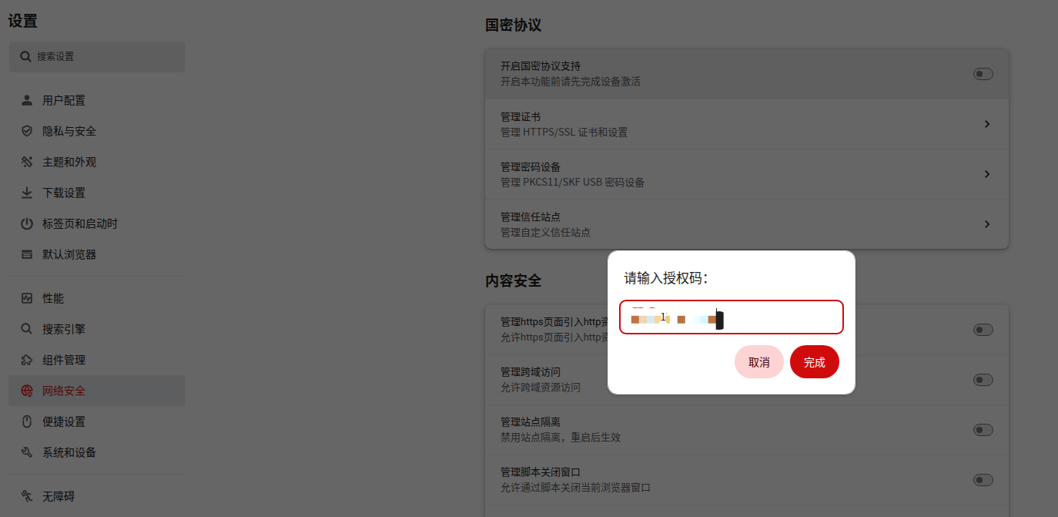Toggle 管理站点隔离 switch

(983, 430)
